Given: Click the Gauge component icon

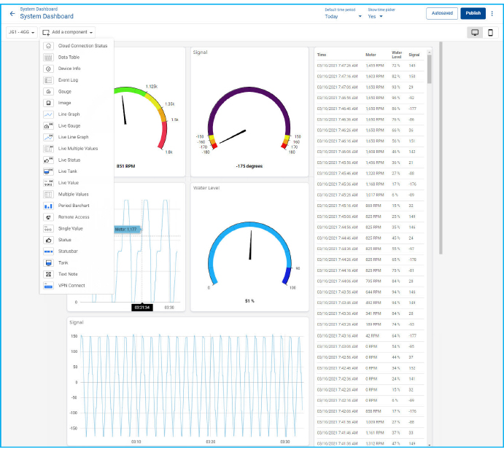Looking at the screenshot, I should (48, 92).
